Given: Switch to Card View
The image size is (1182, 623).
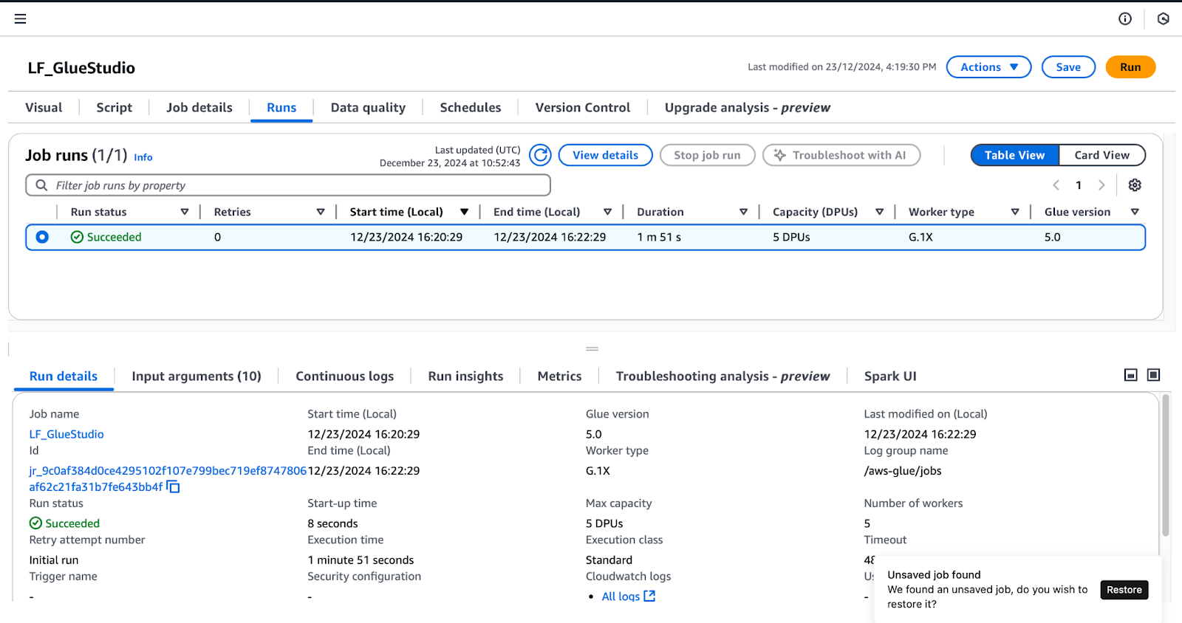Looking at the screenshot, I should (x=1101, y=155).
